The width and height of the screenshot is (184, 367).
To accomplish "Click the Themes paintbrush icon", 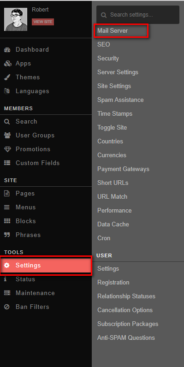I will 7,77.
